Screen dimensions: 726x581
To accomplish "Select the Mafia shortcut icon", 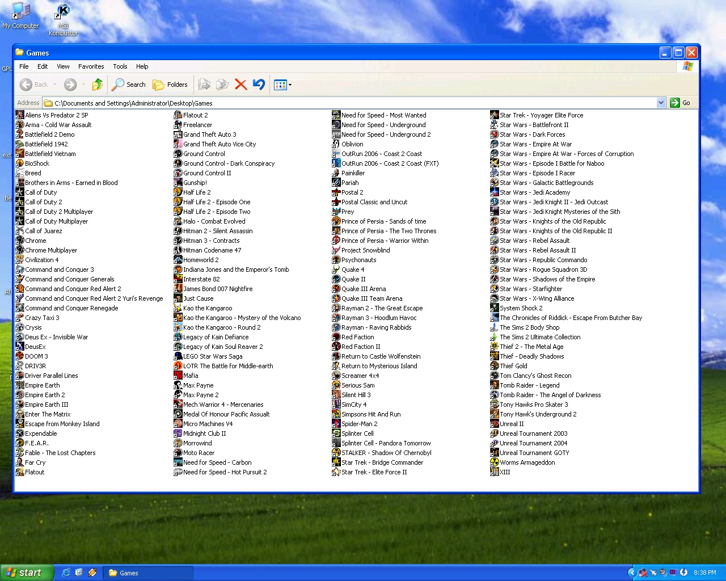I will [178, 376].
